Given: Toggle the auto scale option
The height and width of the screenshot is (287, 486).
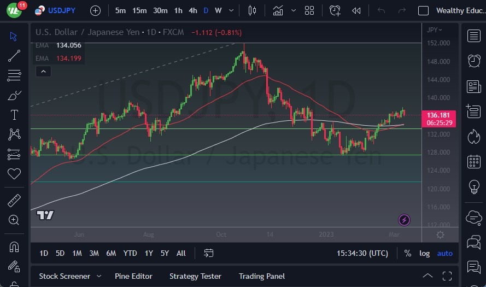Looking at the screenshot, I should (x=445, y=253).
